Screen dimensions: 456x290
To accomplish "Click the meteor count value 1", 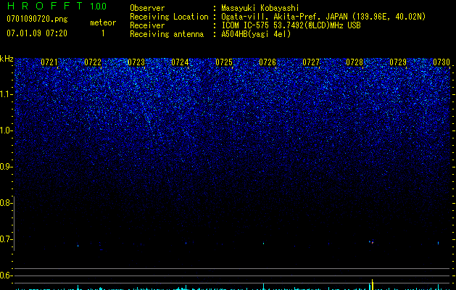I will (x=103, y=33).
